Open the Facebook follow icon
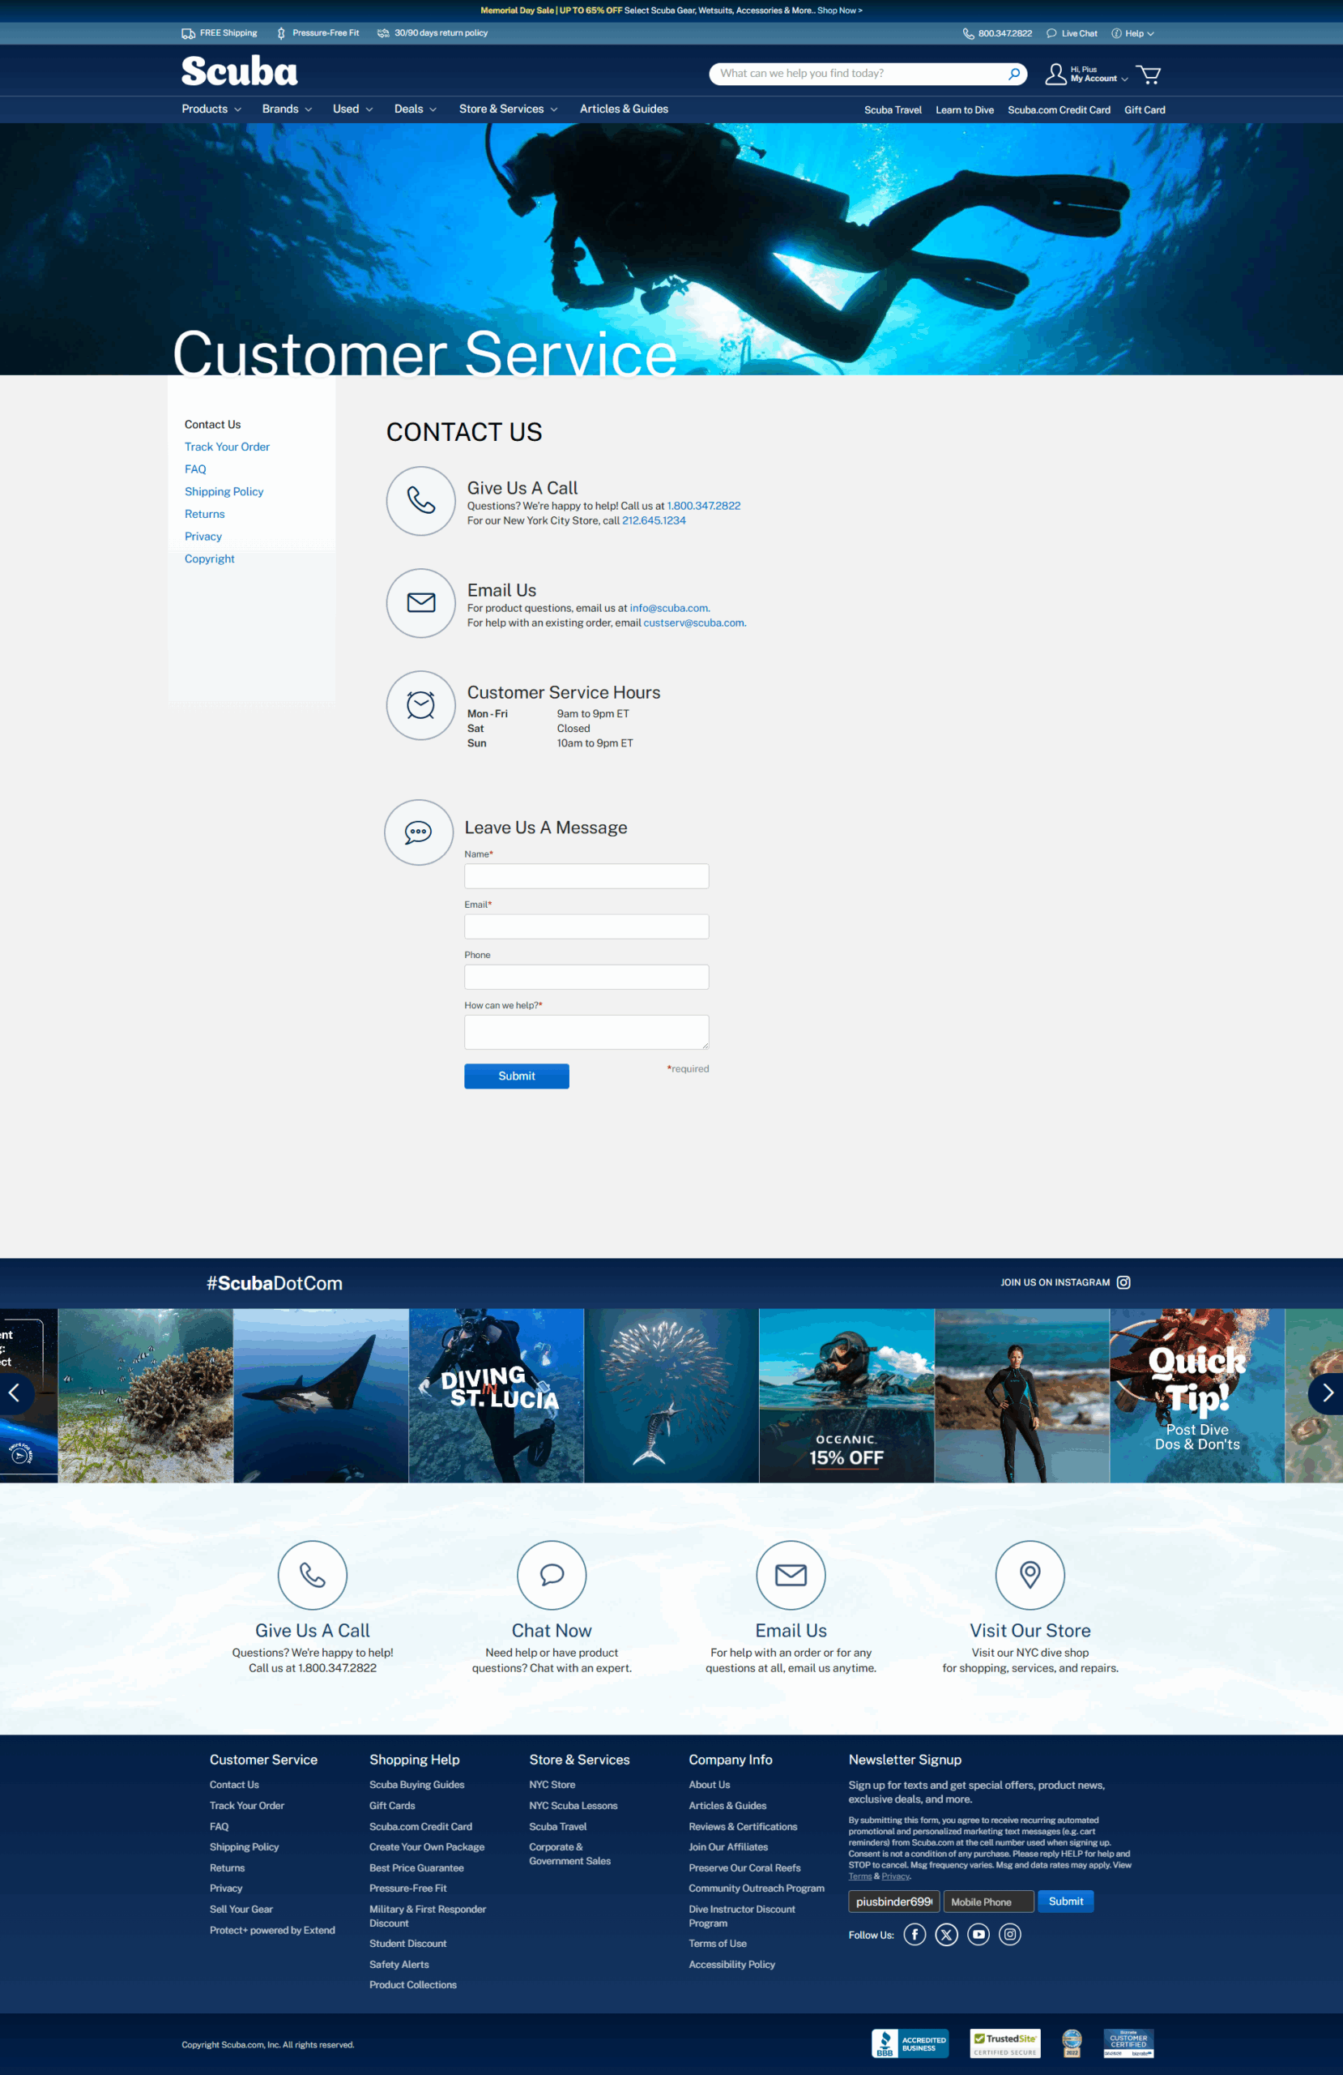The width and height of the screenshot is (1343, 2075). coord(915,1935)
